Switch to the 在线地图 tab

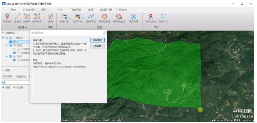[x=29, y=10]
